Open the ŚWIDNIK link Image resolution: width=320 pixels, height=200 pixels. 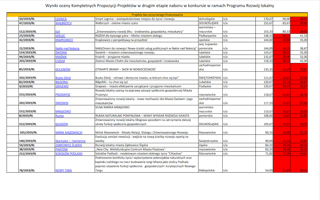tap(61, 52)
